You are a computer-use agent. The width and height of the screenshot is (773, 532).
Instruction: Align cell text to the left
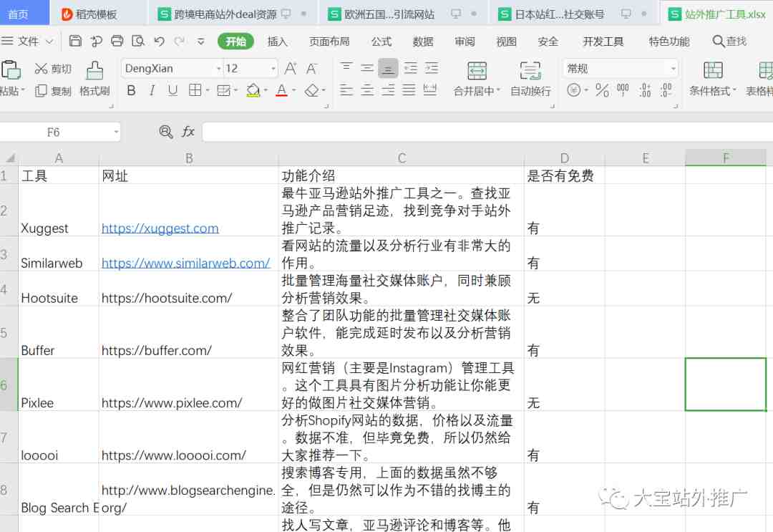[346, 90]
